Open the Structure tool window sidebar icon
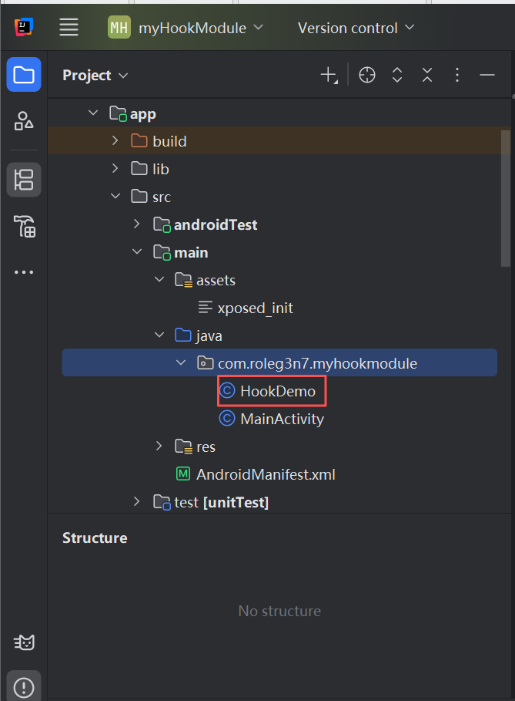Screen dimensions: 515x701 tap(24, 180)
